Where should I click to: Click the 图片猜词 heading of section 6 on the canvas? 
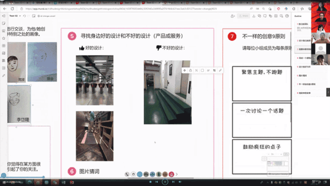89,172
